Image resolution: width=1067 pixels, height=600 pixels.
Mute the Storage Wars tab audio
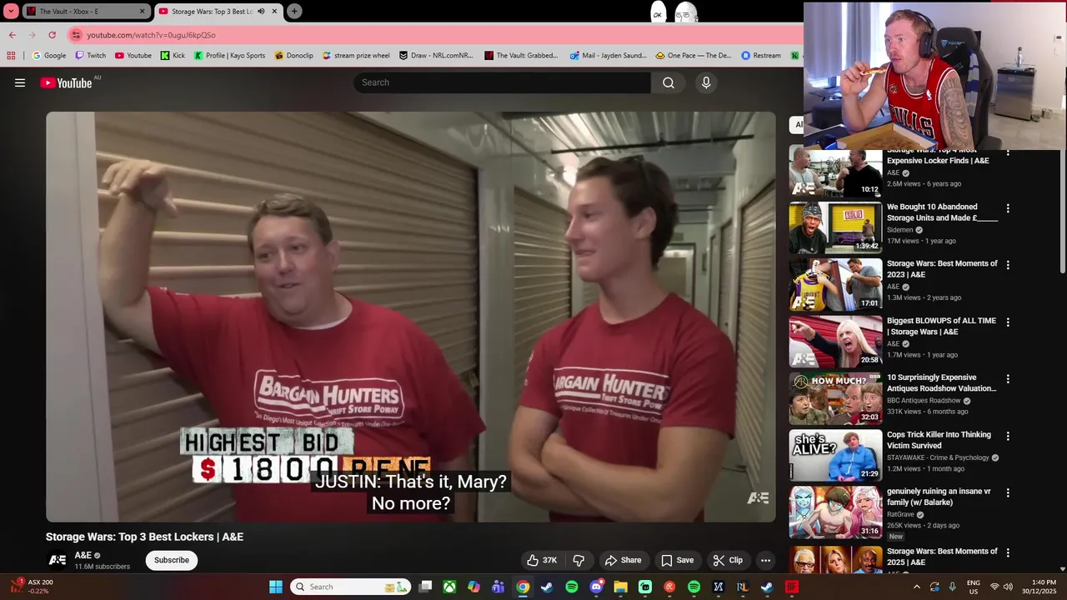pos(261,11)
